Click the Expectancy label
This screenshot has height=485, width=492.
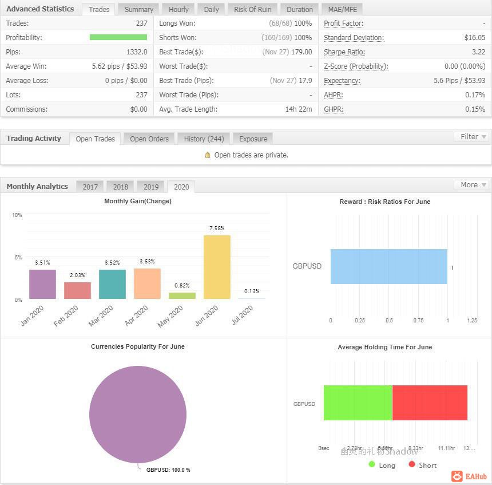342,81
